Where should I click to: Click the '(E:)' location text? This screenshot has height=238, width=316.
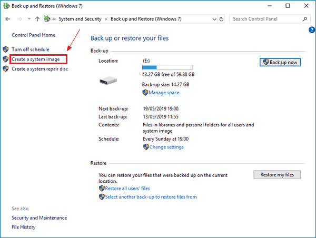(146, 61)
